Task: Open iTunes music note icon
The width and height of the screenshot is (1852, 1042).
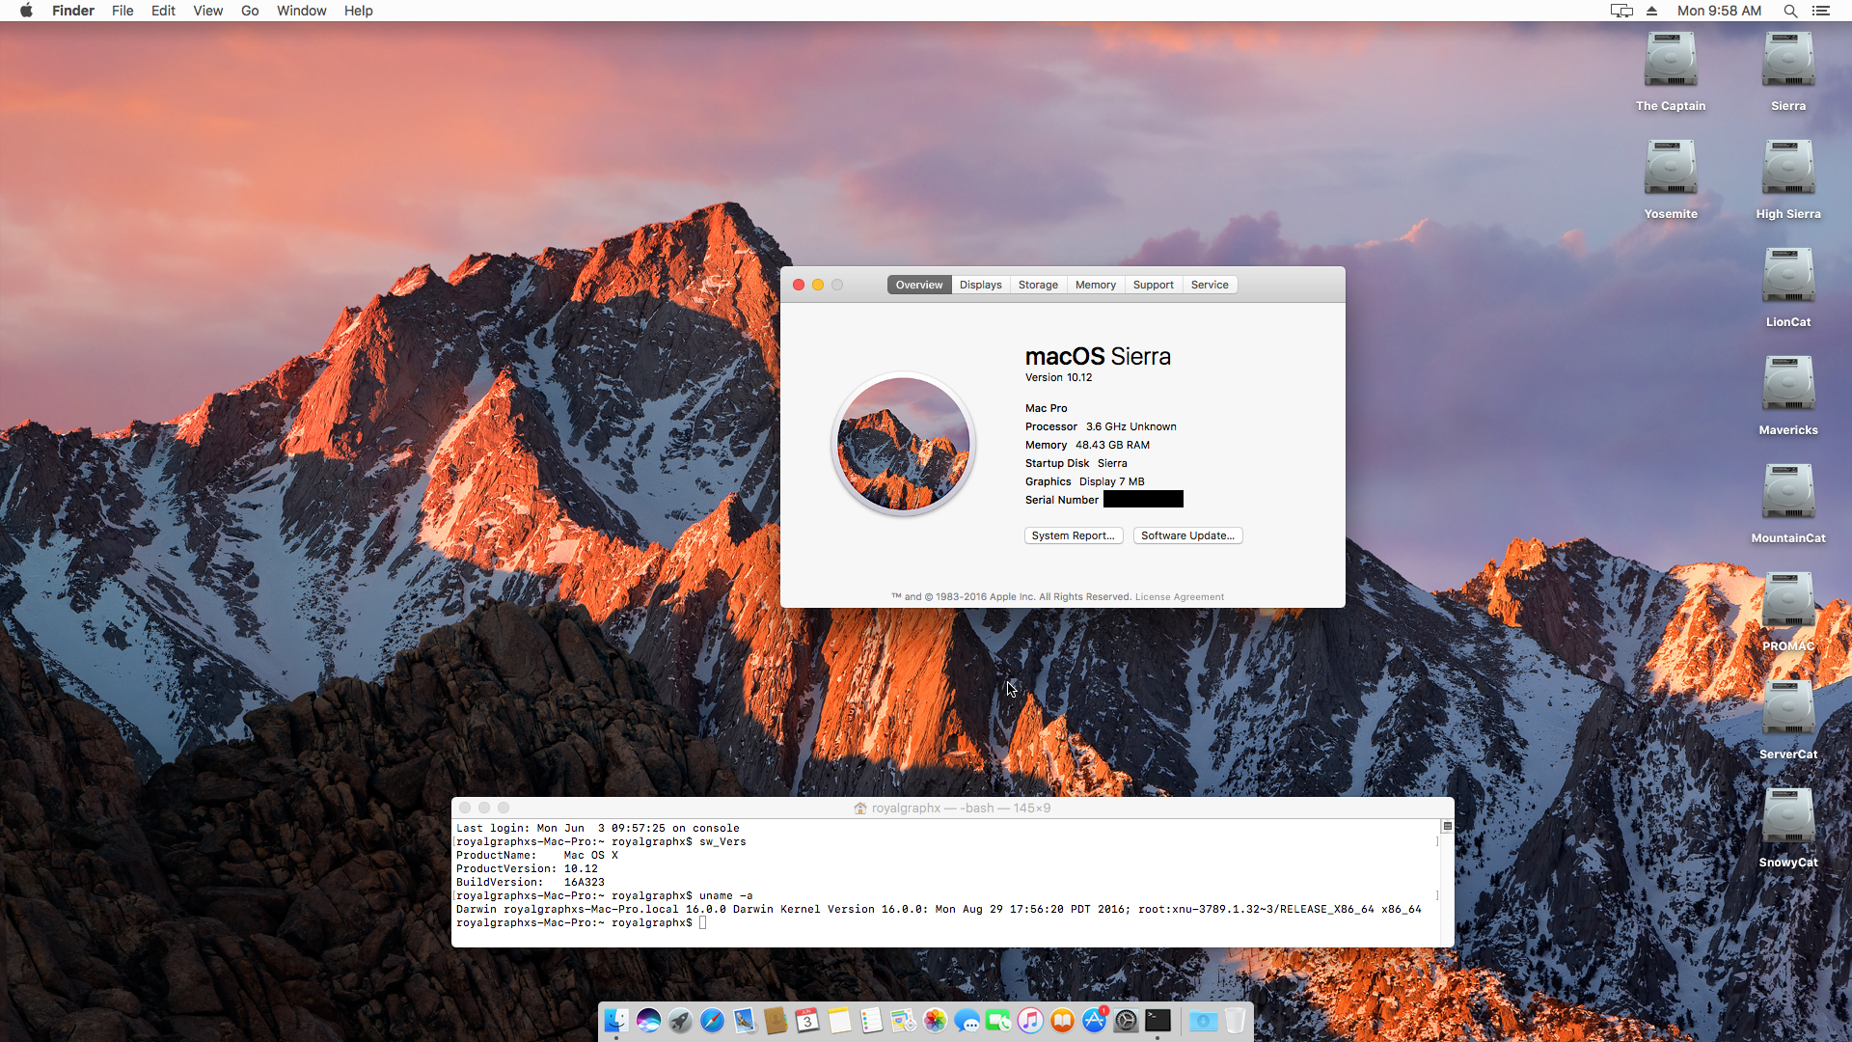Action: click(x=1030, y=1020)
